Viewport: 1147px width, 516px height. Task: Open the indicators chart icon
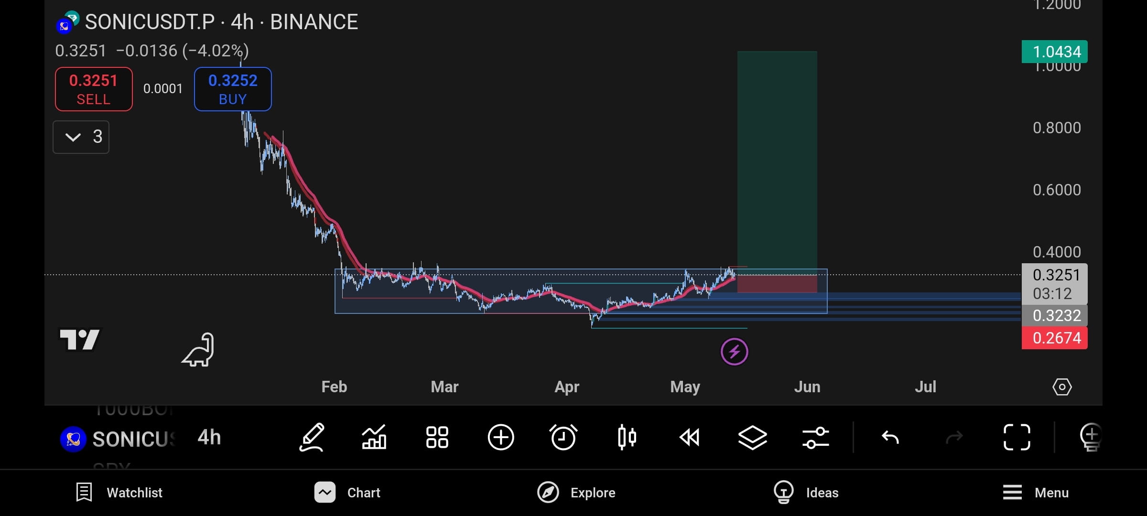pyautogui.click(x=374, y=437)
